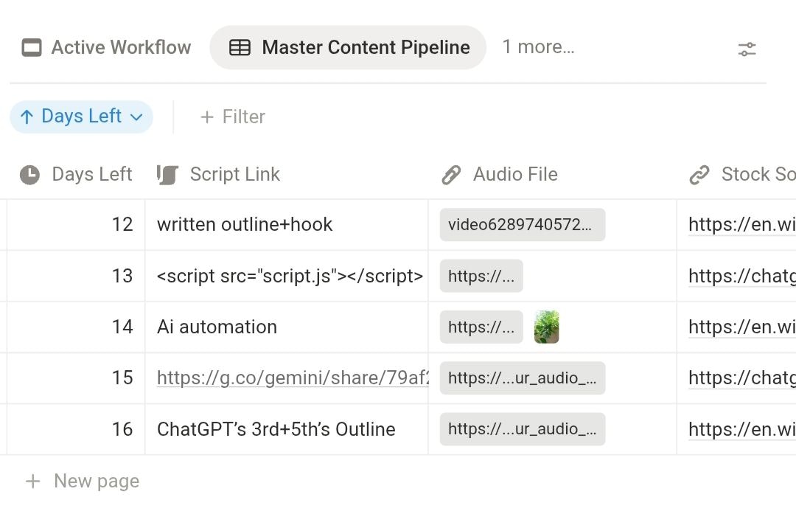The height and width of the screenshot is (511, 796).
Task: Create a row with New page
Action: tap(95, 481)
